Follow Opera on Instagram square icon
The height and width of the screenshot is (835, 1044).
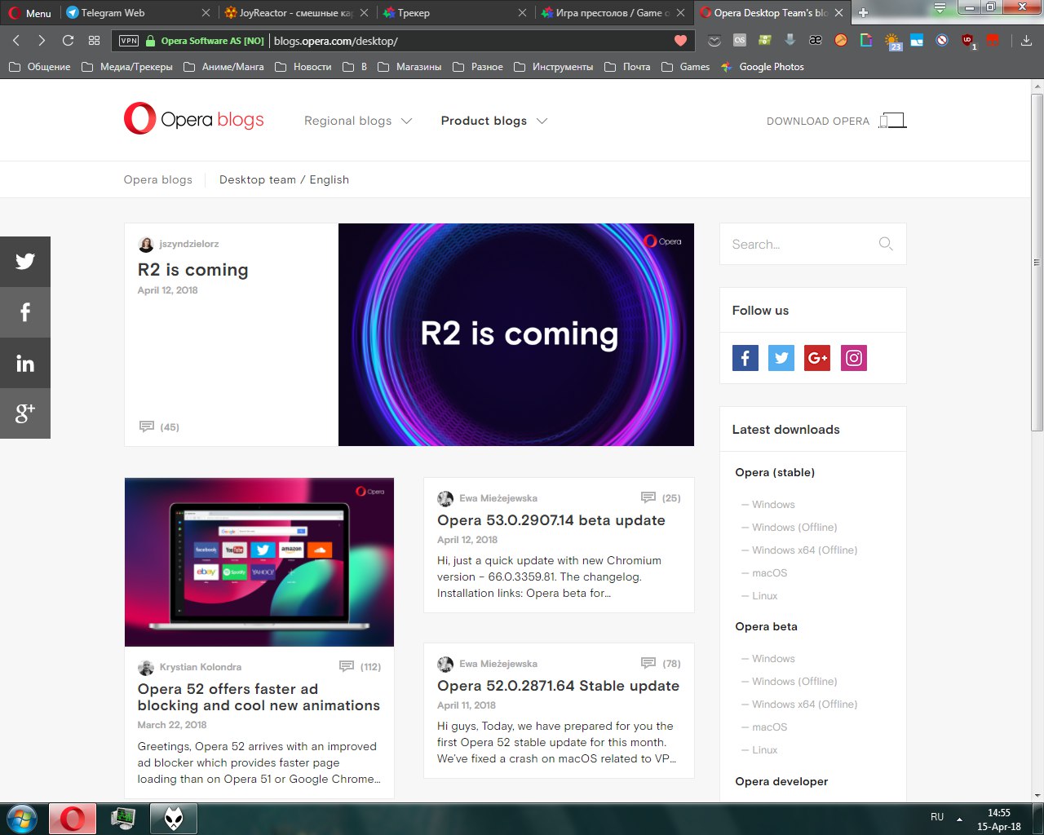tap(854, 358)
